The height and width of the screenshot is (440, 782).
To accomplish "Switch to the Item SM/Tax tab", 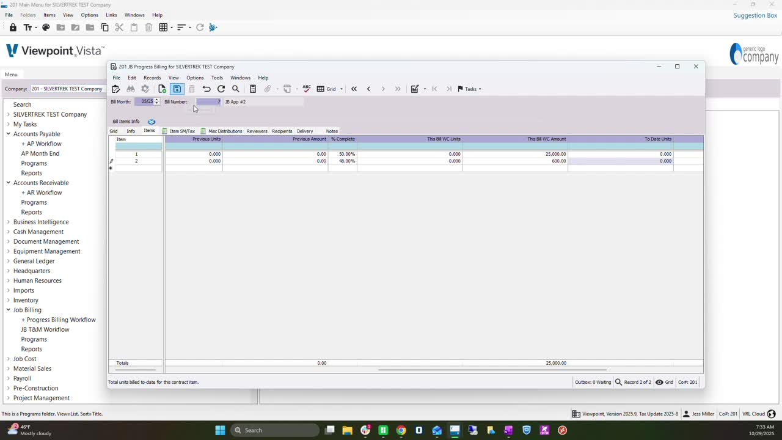I will (178, 131).
